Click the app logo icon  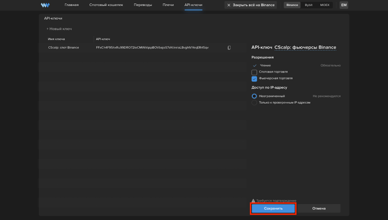(x=45, y=5)
